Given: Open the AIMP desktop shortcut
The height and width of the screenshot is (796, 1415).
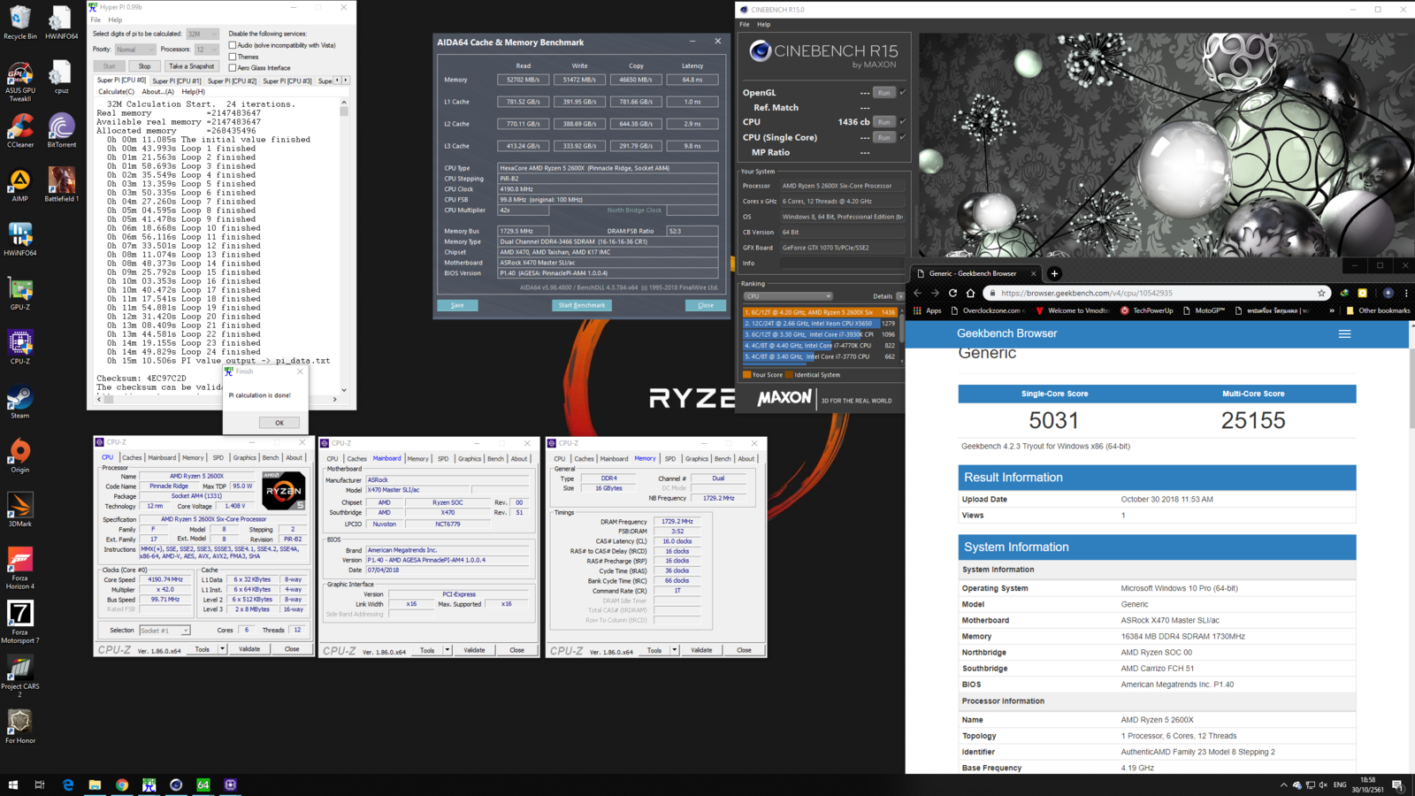Looking at the screenshot, I should point(19,186).
